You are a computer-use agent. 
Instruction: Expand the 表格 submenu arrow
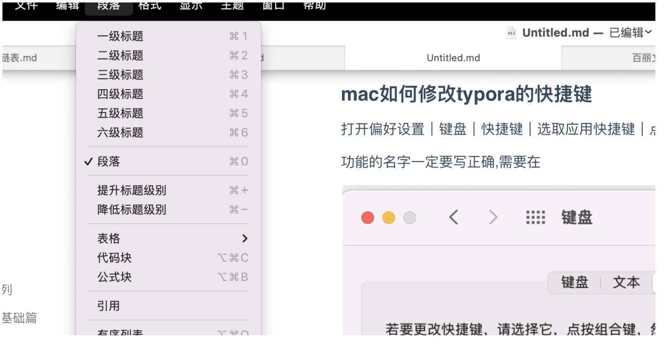[x=245, y=238]
